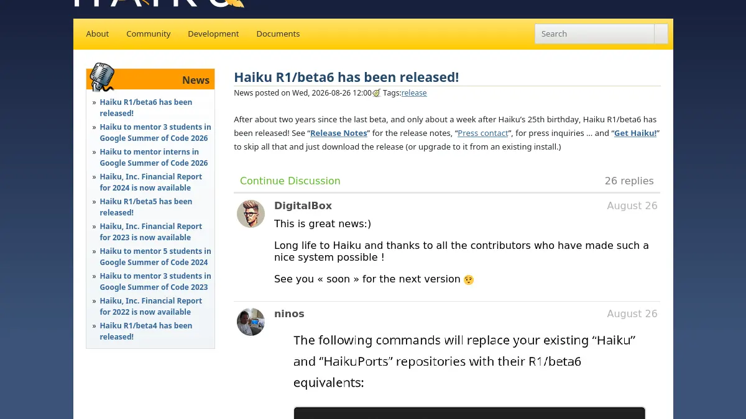Open the Community menu
Viewport: 746px width, 419px height.
point(149,34)
